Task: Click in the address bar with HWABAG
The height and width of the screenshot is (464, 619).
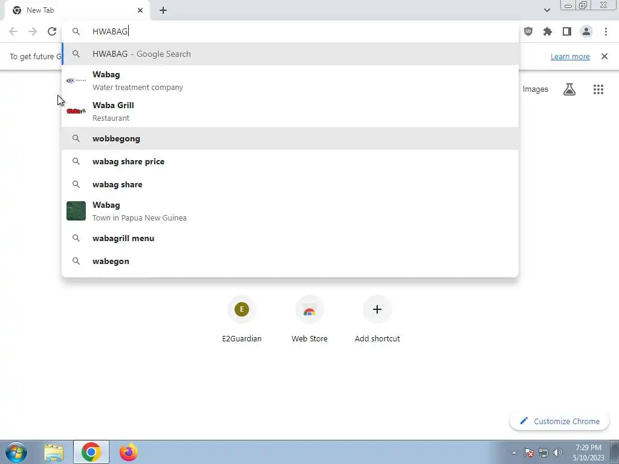Action: [290, 31]
